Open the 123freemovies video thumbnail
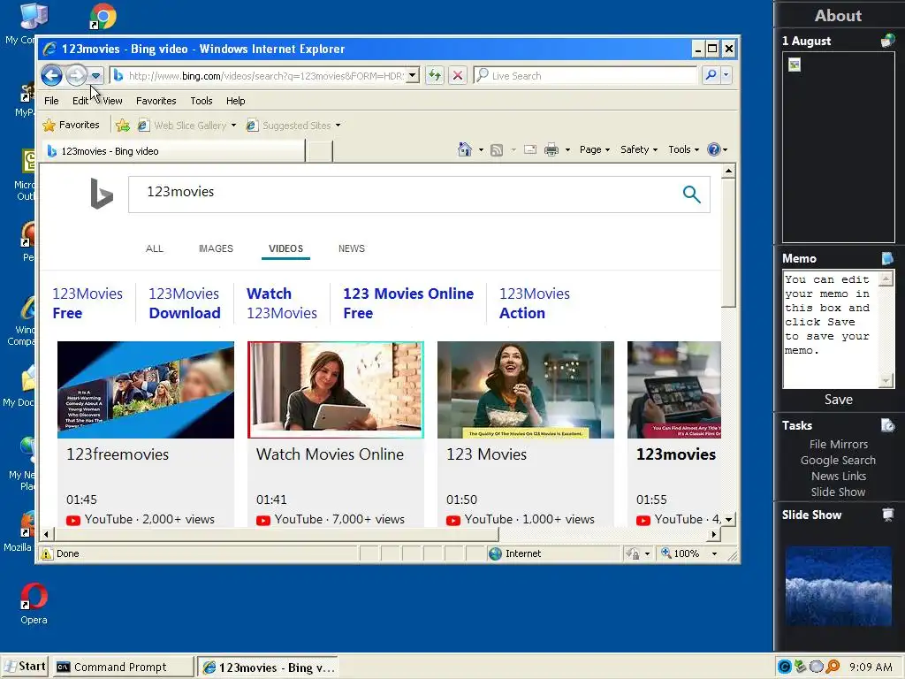Screen dimensions: 905x679 [x=146, y=390]
